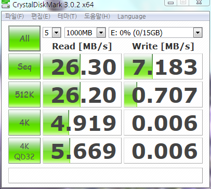Viewport: 211px width, 189px height.
Task: Close the CrystalDiskMark window
Action: (199, 3)
